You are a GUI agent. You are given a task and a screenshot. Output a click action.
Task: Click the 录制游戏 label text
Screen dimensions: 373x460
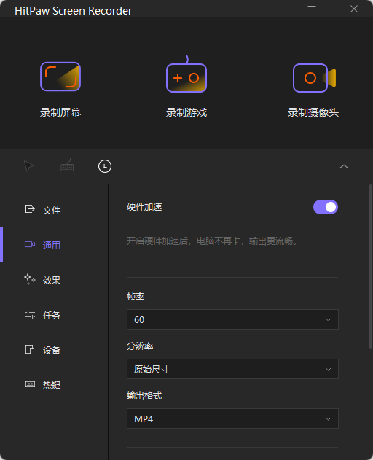click(186, 112)
